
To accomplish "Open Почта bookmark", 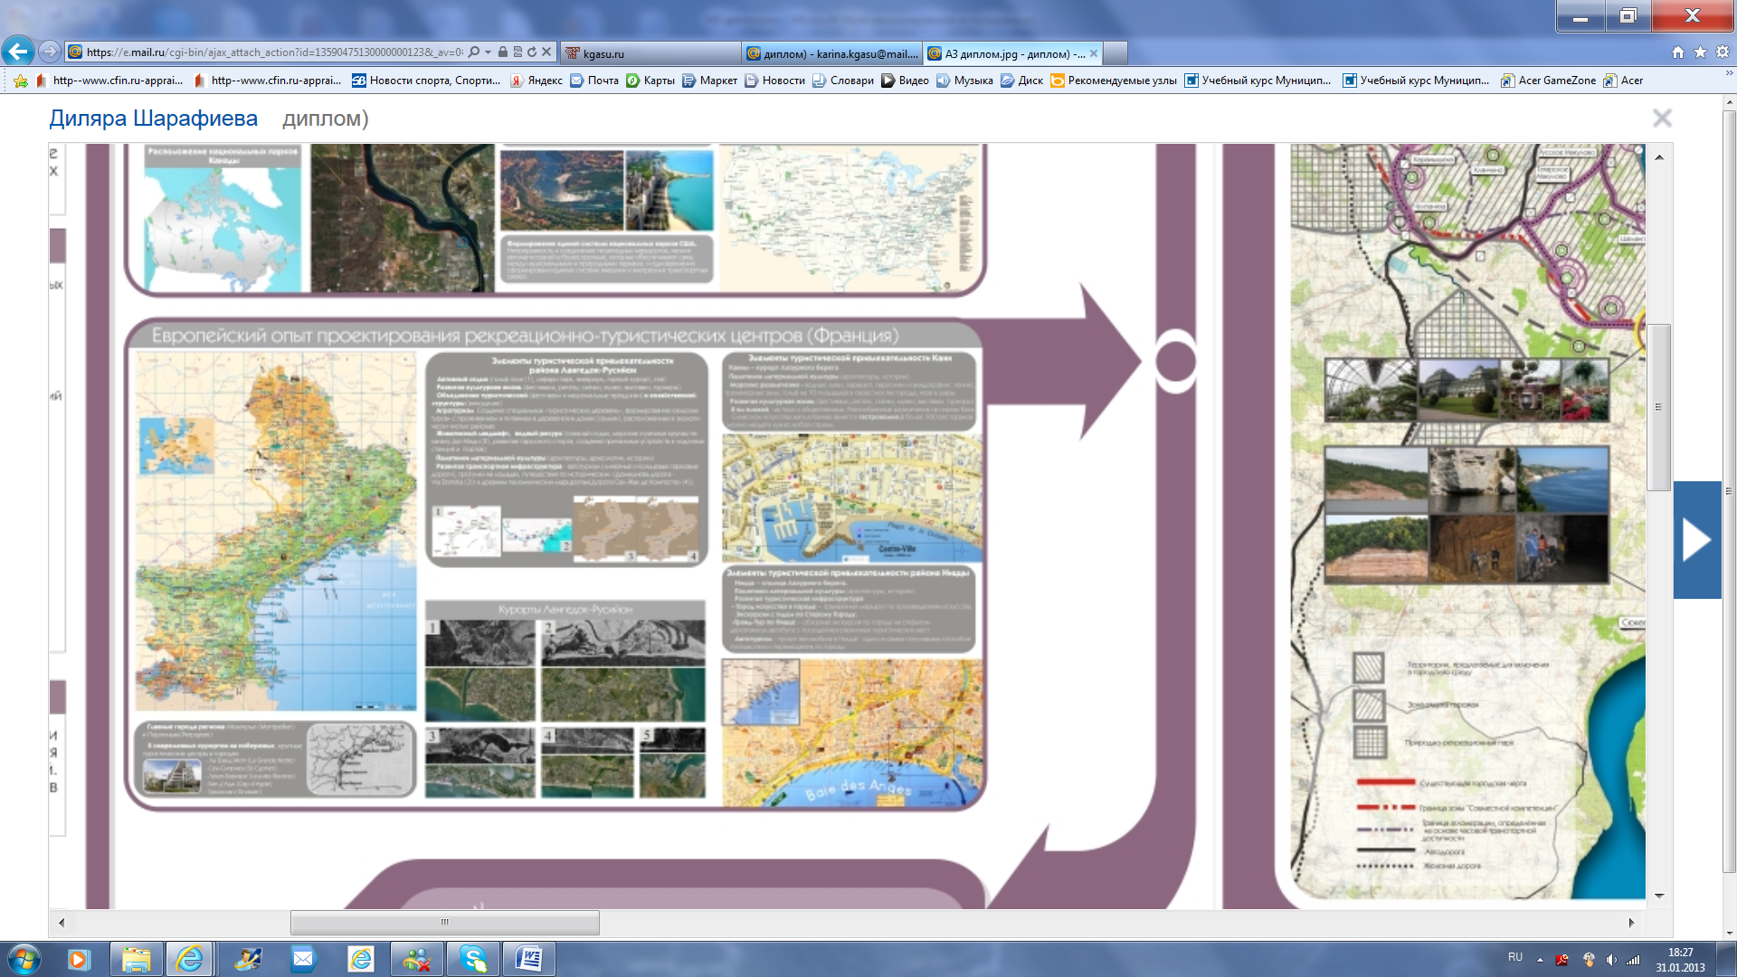I will coord(594,81).
